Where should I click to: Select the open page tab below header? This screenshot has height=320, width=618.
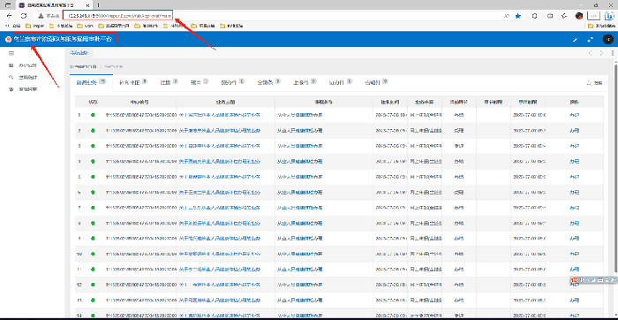pyautogui.click(x=79, y=52)
